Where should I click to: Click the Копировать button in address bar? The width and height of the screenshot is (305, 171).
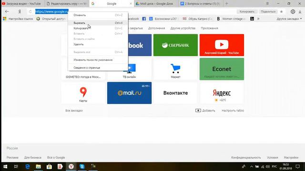click(x=247, y=11)
